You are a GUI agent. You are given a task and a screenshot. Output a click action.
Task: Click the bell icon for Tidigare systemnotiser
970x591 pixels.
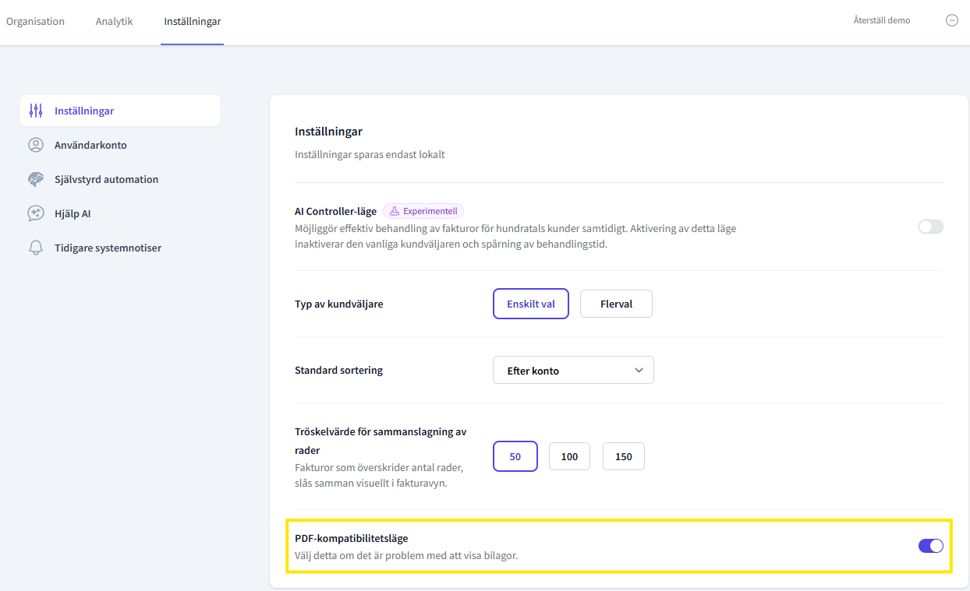click(x=35, y=248)
